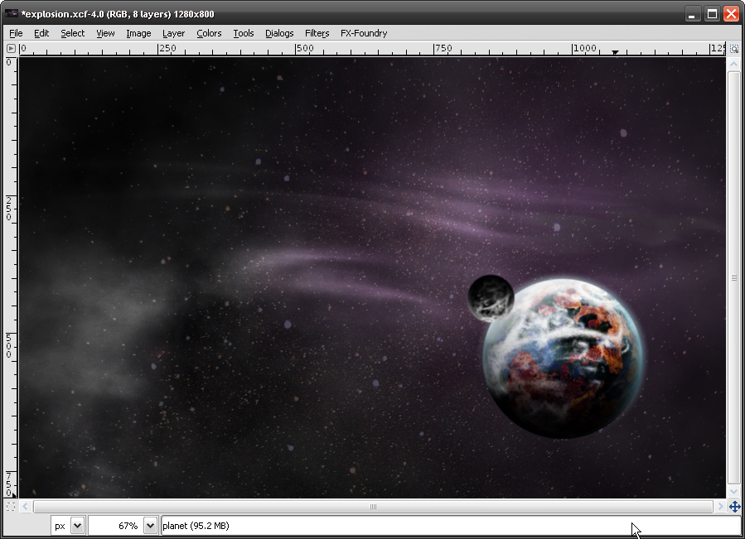Toggle Quick Mask button at bottom-left corner

pos(11,507)
